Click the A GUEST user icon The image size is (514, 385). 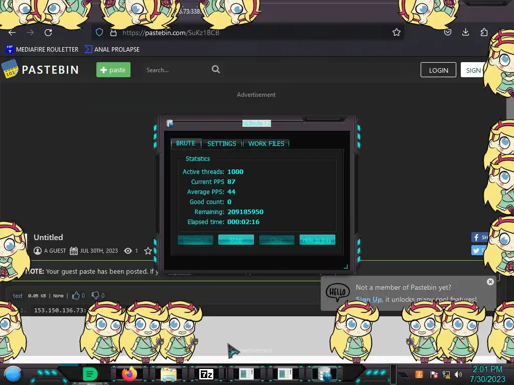click(38, 251)
